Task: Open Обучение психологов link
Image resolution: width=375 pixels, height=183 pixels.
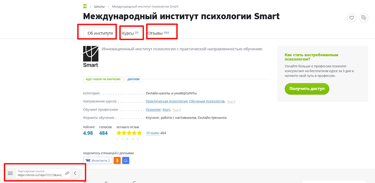Action: [x=207, y=101]
